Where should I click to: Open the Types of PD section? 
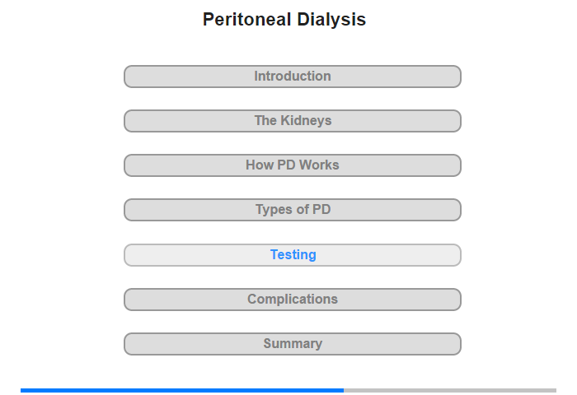[293, 210]
